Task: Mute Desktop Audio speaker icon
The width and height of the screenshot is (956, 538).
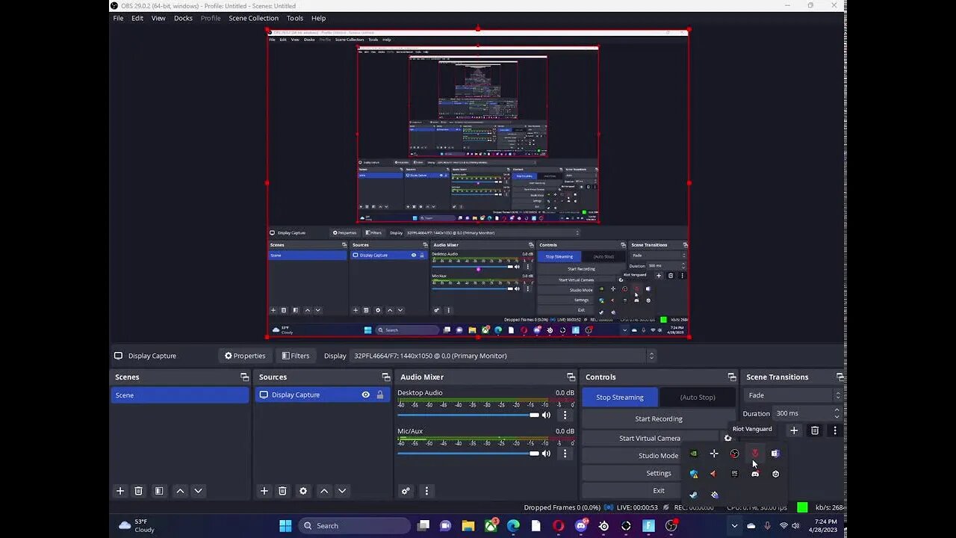Action: pyautogui.click(x=546, y=415)
